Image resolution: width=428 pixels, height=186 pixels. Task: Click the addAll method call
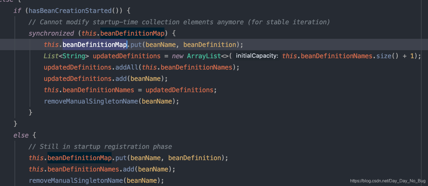click(127, 67)
